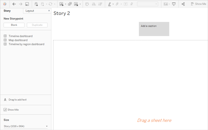
Task: Click the New Storypoint heading
Action: tap(13, 19)
